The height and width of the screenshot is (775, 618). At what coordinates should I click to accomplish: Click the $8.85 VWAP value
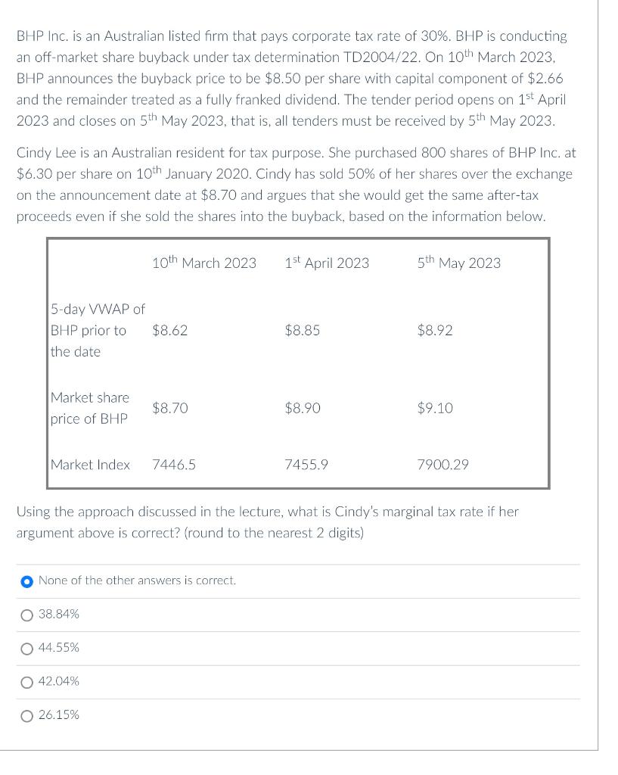[303, 330]
